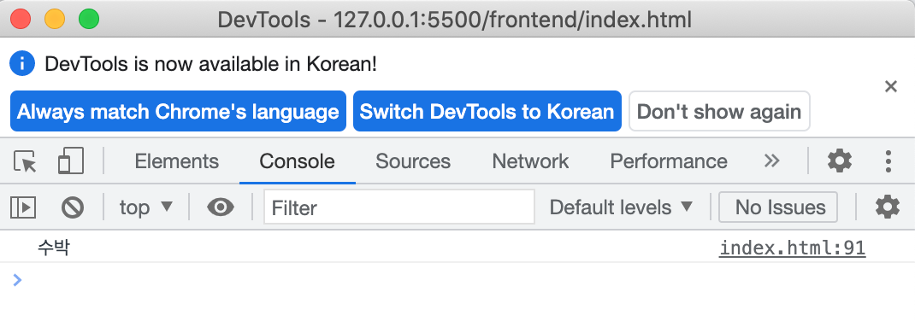
Task: Activate the inspect element picker icon
Action: coord(25,160)
